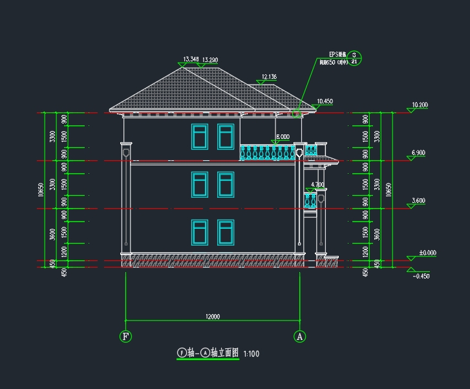Pick the ±0.000 ground level marker
This screenshot has width=470, height=389.
pos(427,253)
